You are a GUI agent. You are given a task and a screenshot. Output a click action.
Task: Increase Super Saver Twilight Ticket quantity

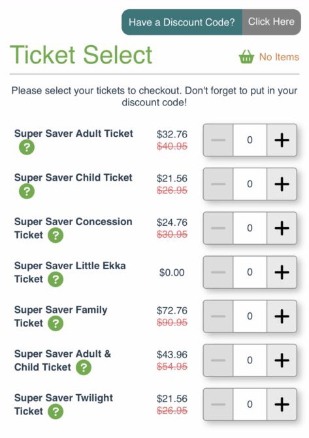click(x=282, y=404)
